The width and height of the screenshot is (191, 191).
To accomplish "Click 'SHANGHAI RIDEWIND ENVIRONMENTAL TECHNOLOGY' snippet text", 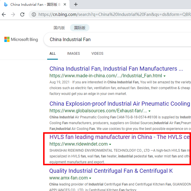I will tap(93, 150).
